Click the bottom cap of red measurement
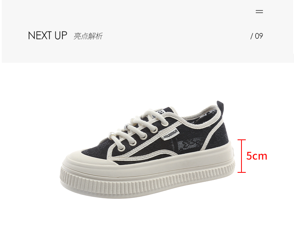 pyautogui.click(x=241, y=172)
